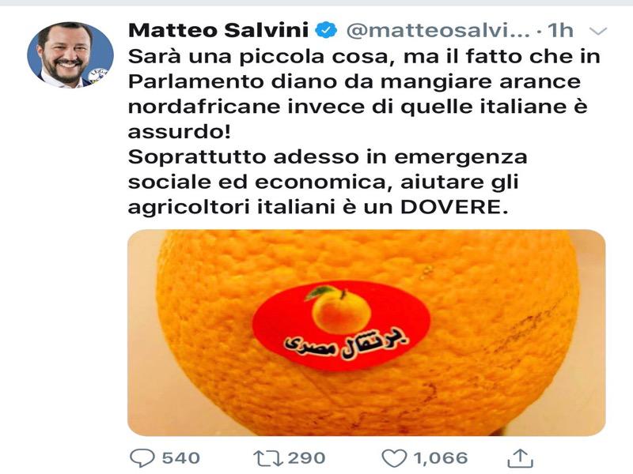
Task: View the 1,066 likes count
Action: [441, 458]
